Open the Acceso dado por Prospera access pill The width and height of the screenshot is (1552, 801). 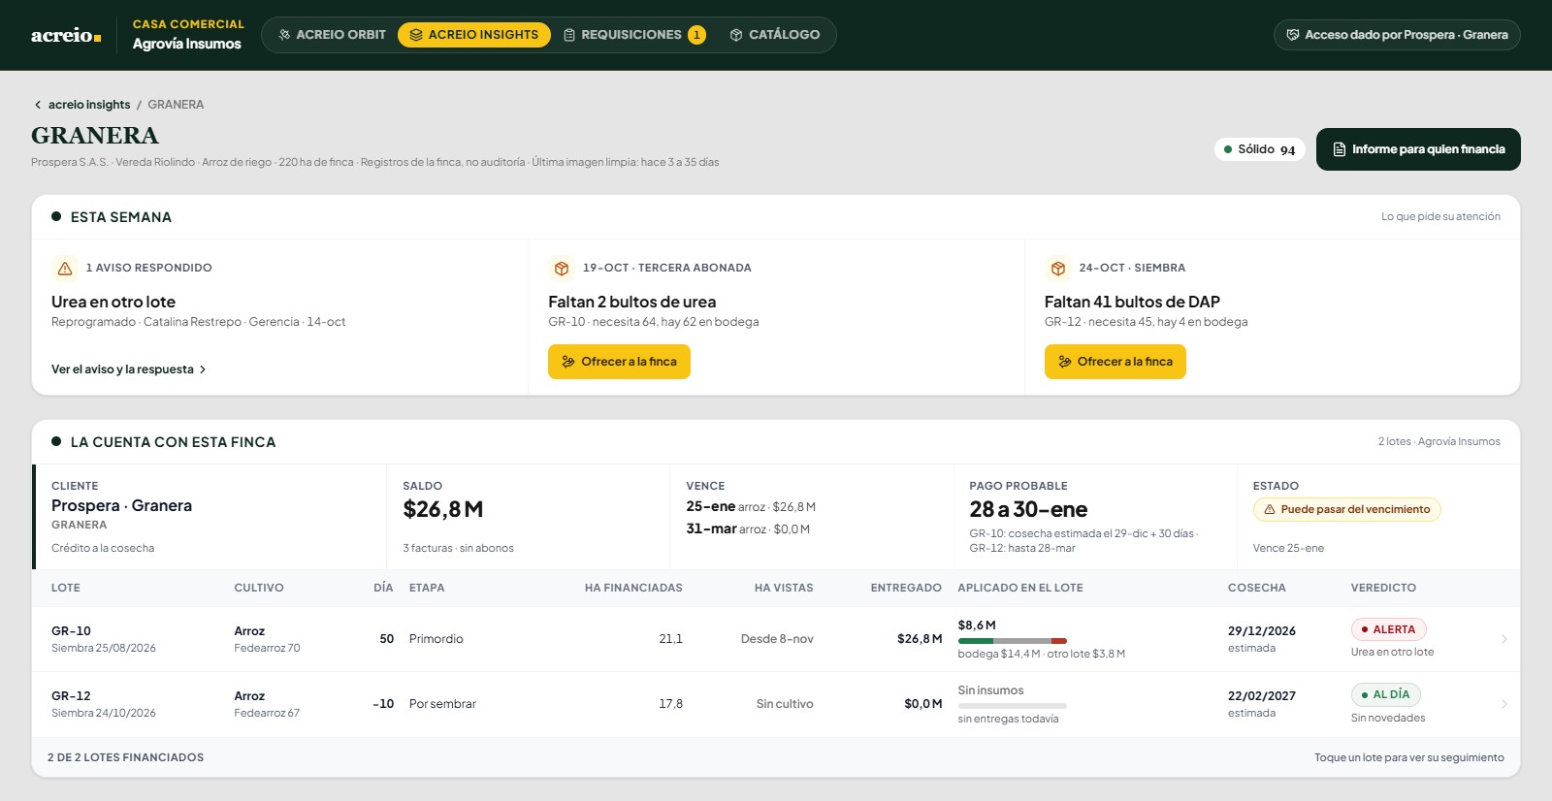(1397, 35)
